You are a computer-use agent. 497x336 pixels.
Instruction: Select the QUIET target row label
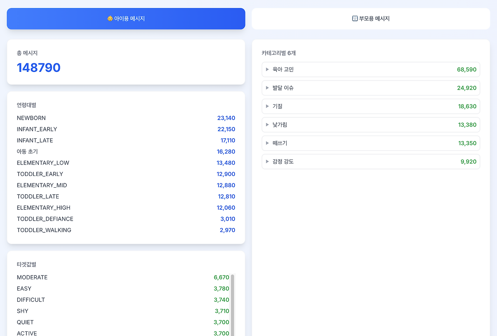pos(25,323)
